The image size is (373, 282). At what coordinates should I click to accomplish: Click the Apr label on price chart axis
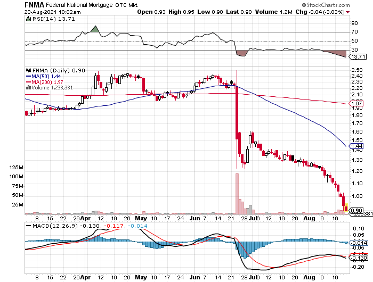tap(85, 218)
